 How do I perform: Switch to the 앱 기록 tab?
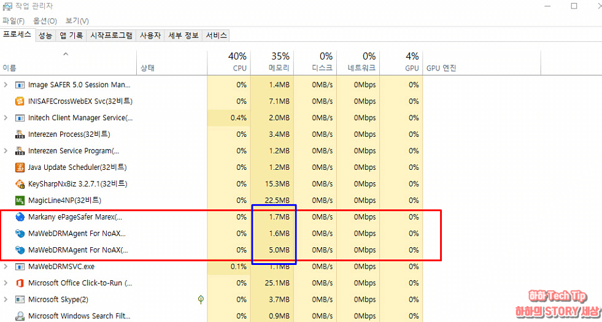tap(71, 36)
